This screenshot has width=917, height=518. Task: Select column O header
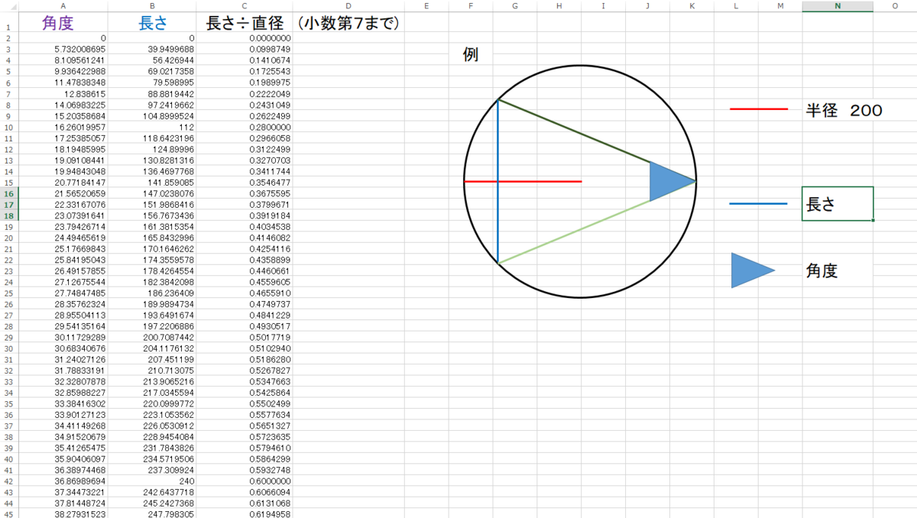(x=895, y=6)
